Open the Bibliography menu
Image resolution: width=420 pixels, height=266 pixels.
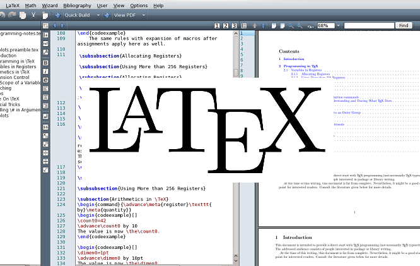click(x=77, y=5)
